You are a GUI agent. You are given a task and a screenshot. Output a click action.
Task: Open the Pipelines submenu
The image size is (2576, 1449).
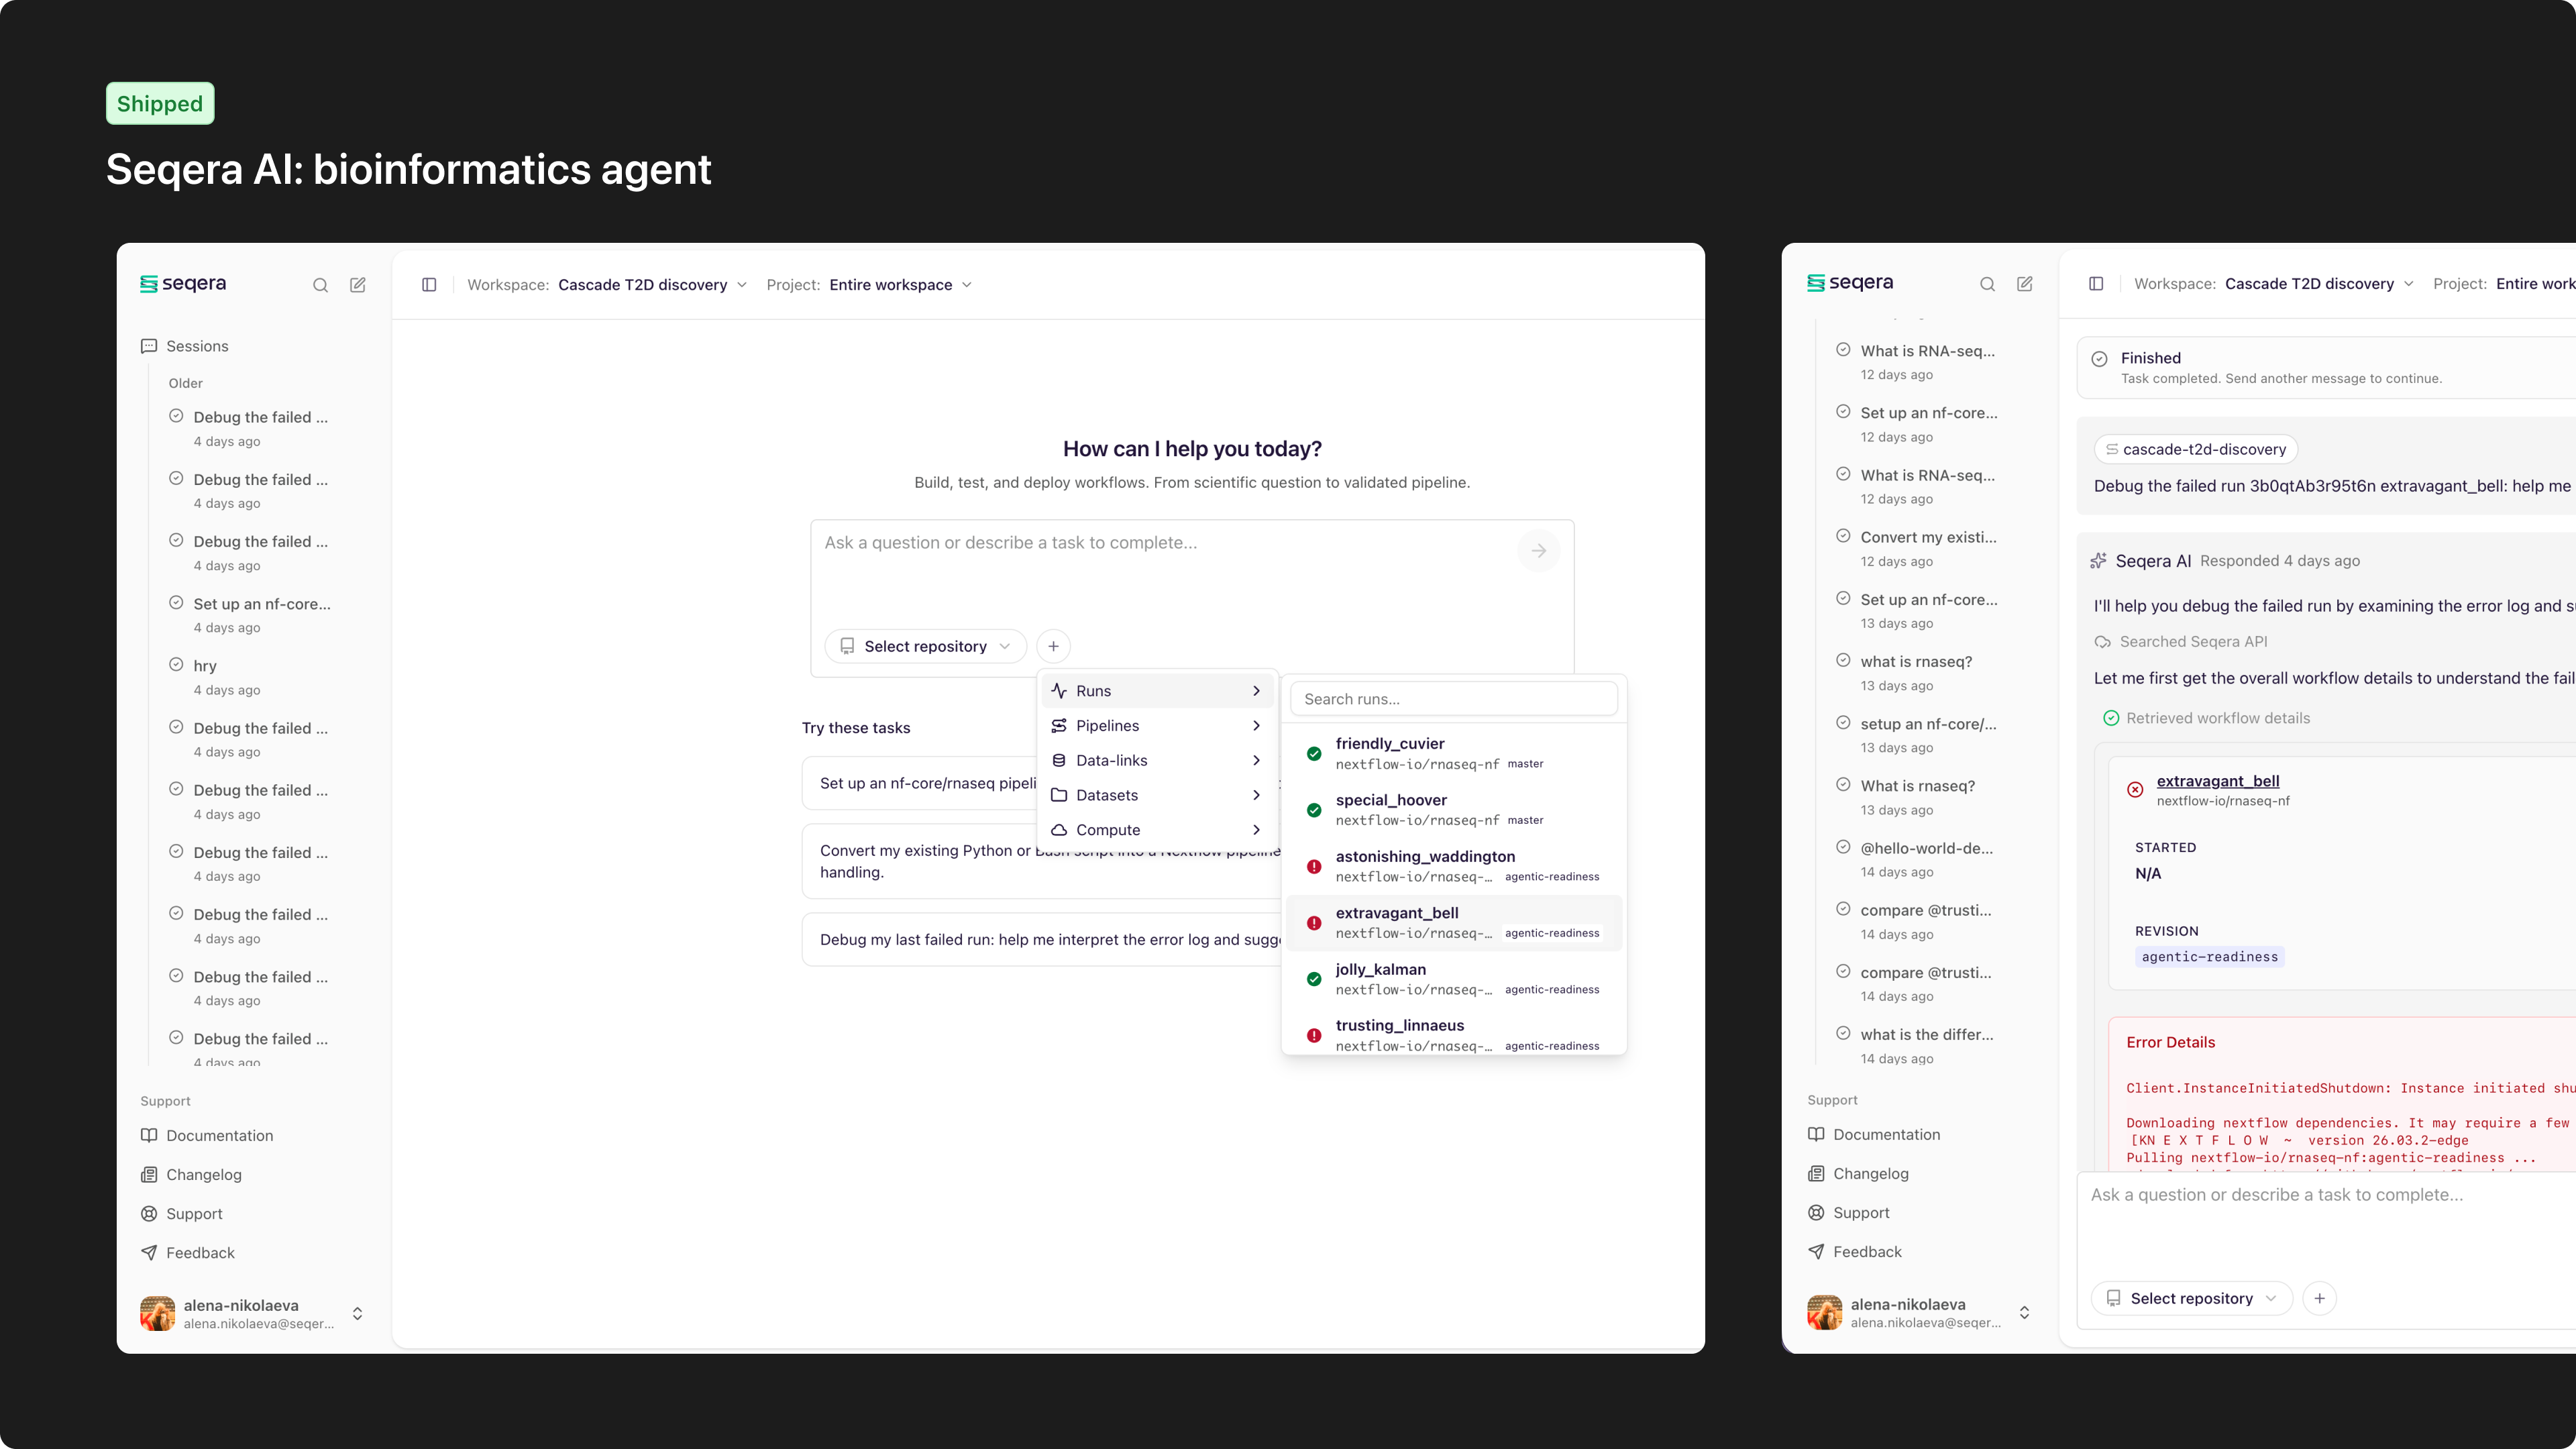pyautogui.click(x=1107, y=725)
